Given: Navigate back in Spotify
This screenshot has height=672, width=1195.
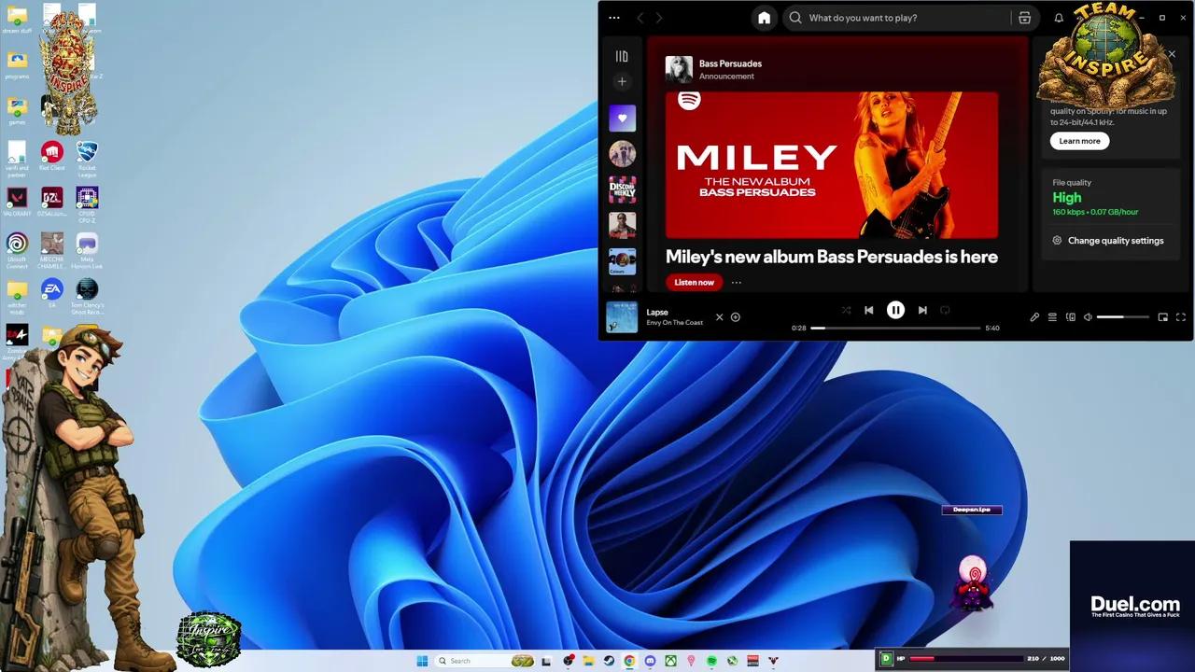Looking at the screenshot, I should (640, 18).
